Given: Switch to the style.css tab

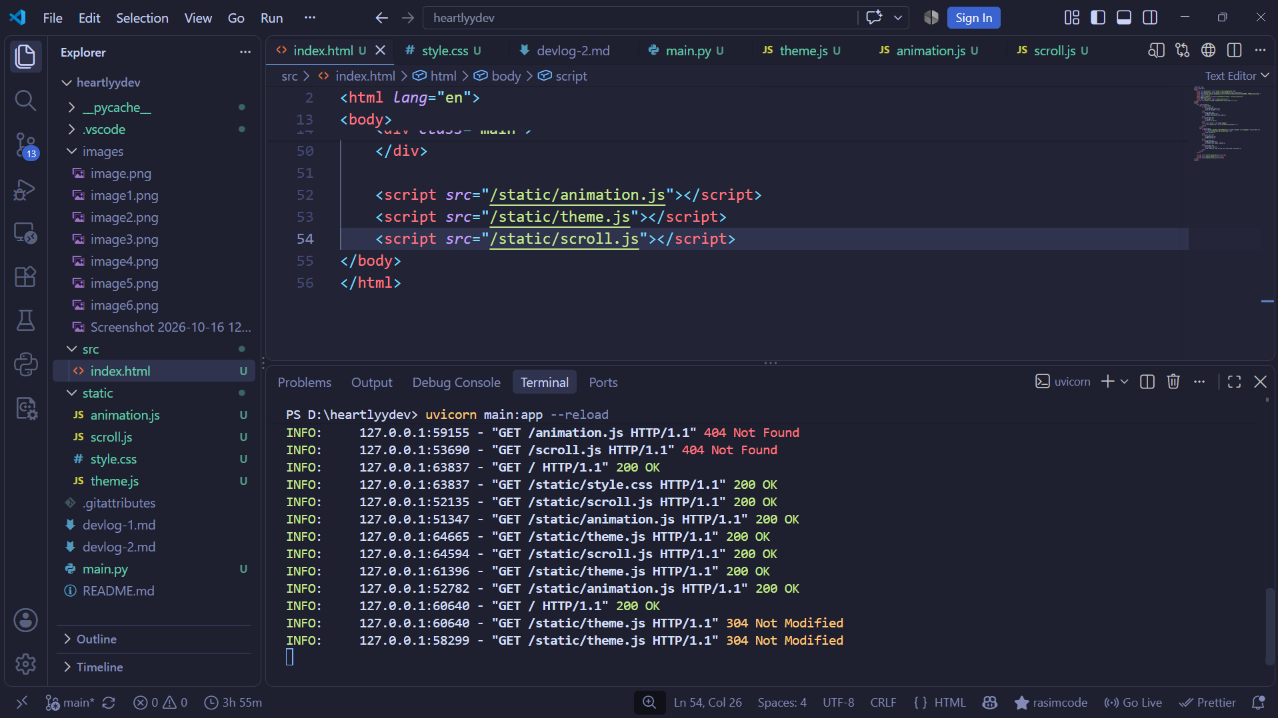Looking at the screenshot, I should pyautogui.click(x=444, y=51).
